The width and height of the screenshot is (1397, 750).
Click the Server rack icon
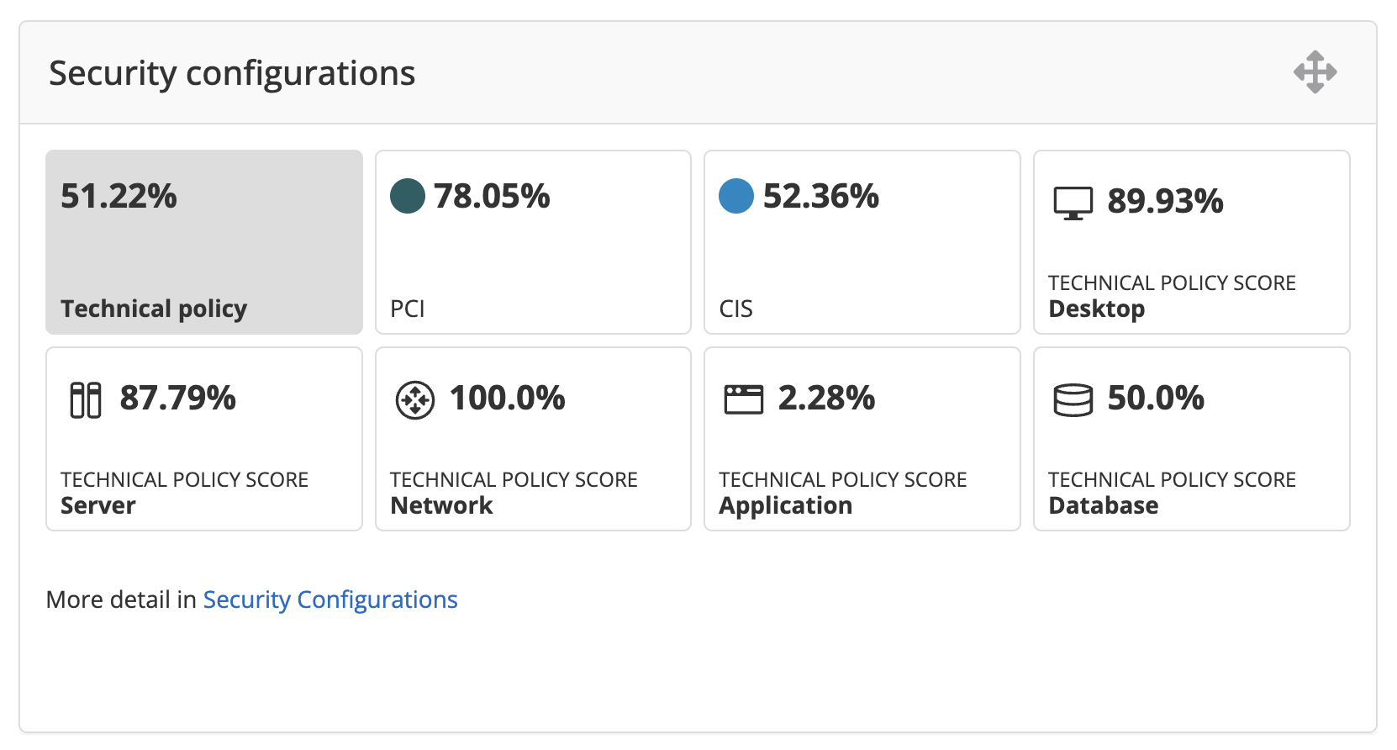pos(85,399)
